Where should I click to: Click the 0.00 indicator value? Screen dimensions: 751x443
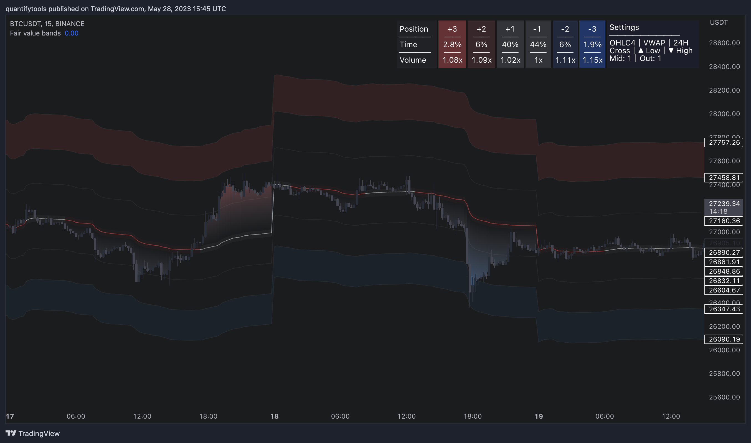(x=71, y=33)
